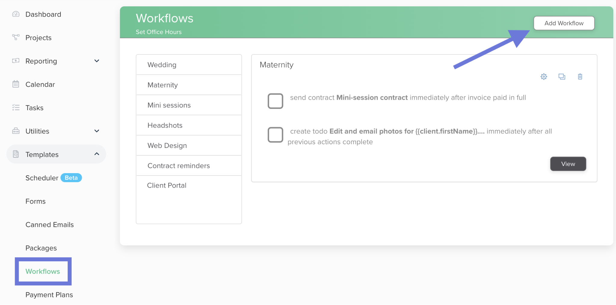This screenshot has height=305, width=616.
Task: Delete the Maternity workflow via trash icon
Action: 580,76
